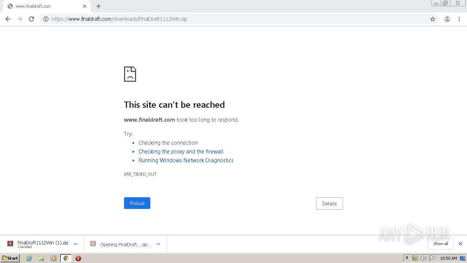Click the Chrome taskbar icon

click(x=66, y=258)
